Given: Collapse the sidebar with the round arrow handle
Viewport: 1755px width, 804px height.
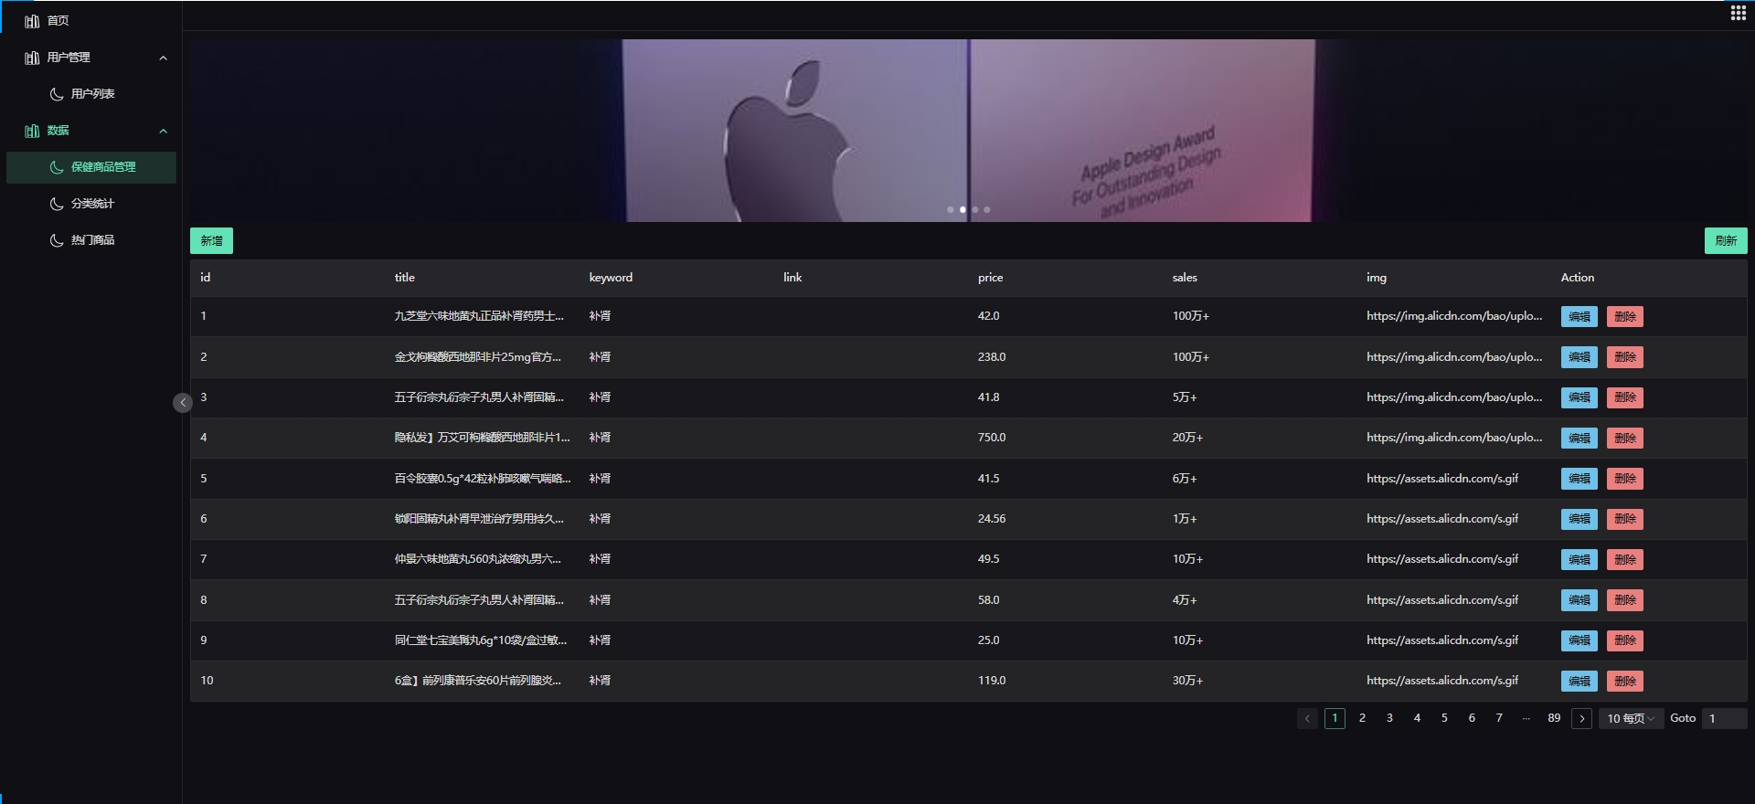Looking at the screenshot, I should coord(183,402).
